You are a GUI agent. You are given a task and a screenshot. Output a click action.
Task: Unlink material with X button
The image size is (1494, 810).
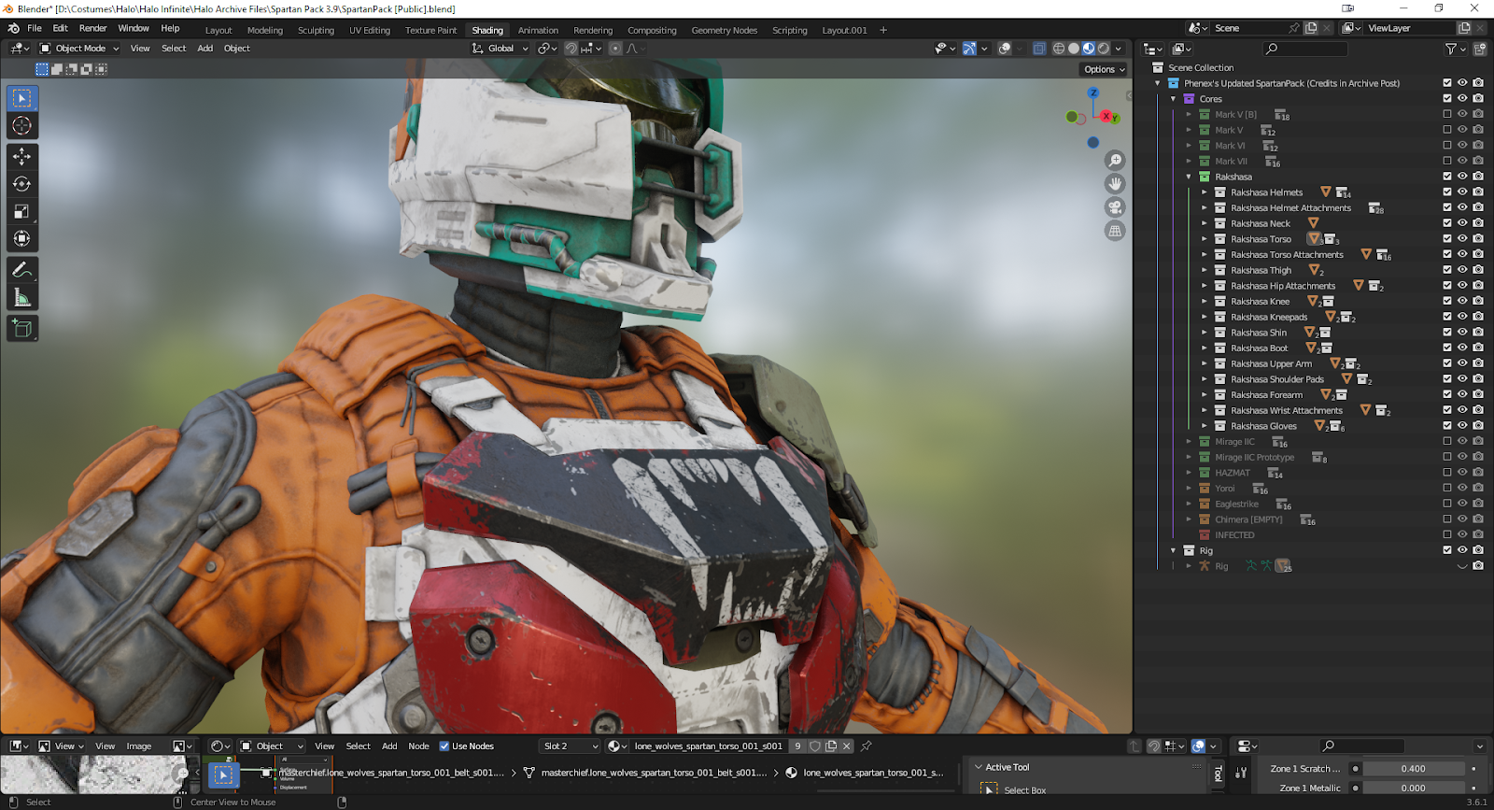847,746
